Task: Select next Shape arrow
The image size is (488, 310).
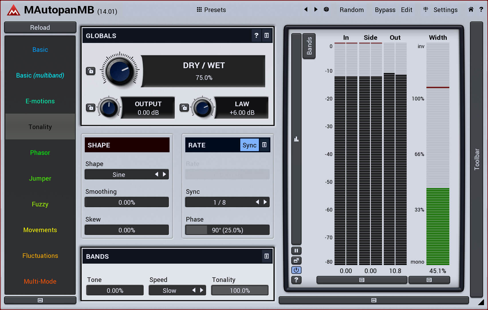Action: click(164, 174)
